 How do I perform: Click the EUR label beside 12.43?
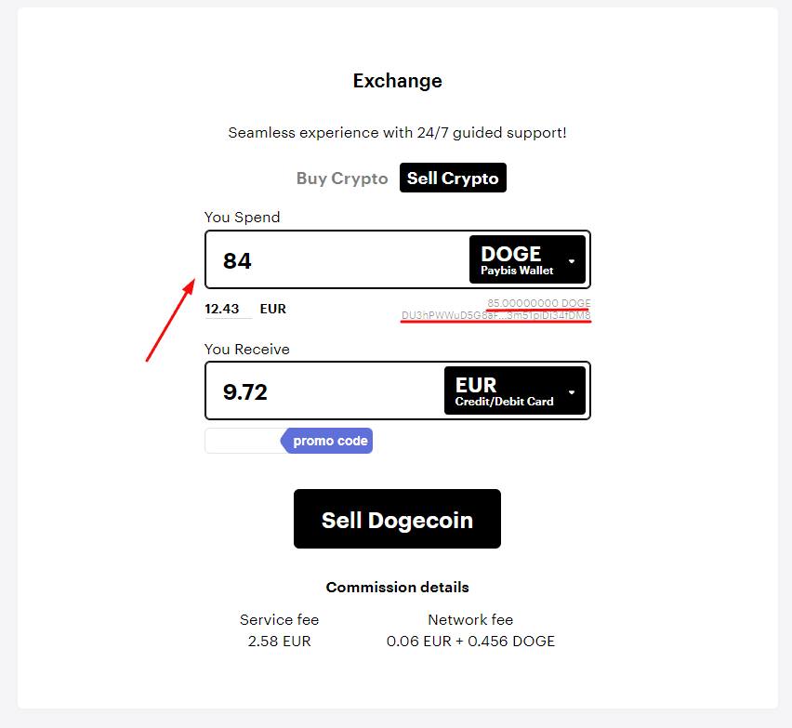[272, 309]
